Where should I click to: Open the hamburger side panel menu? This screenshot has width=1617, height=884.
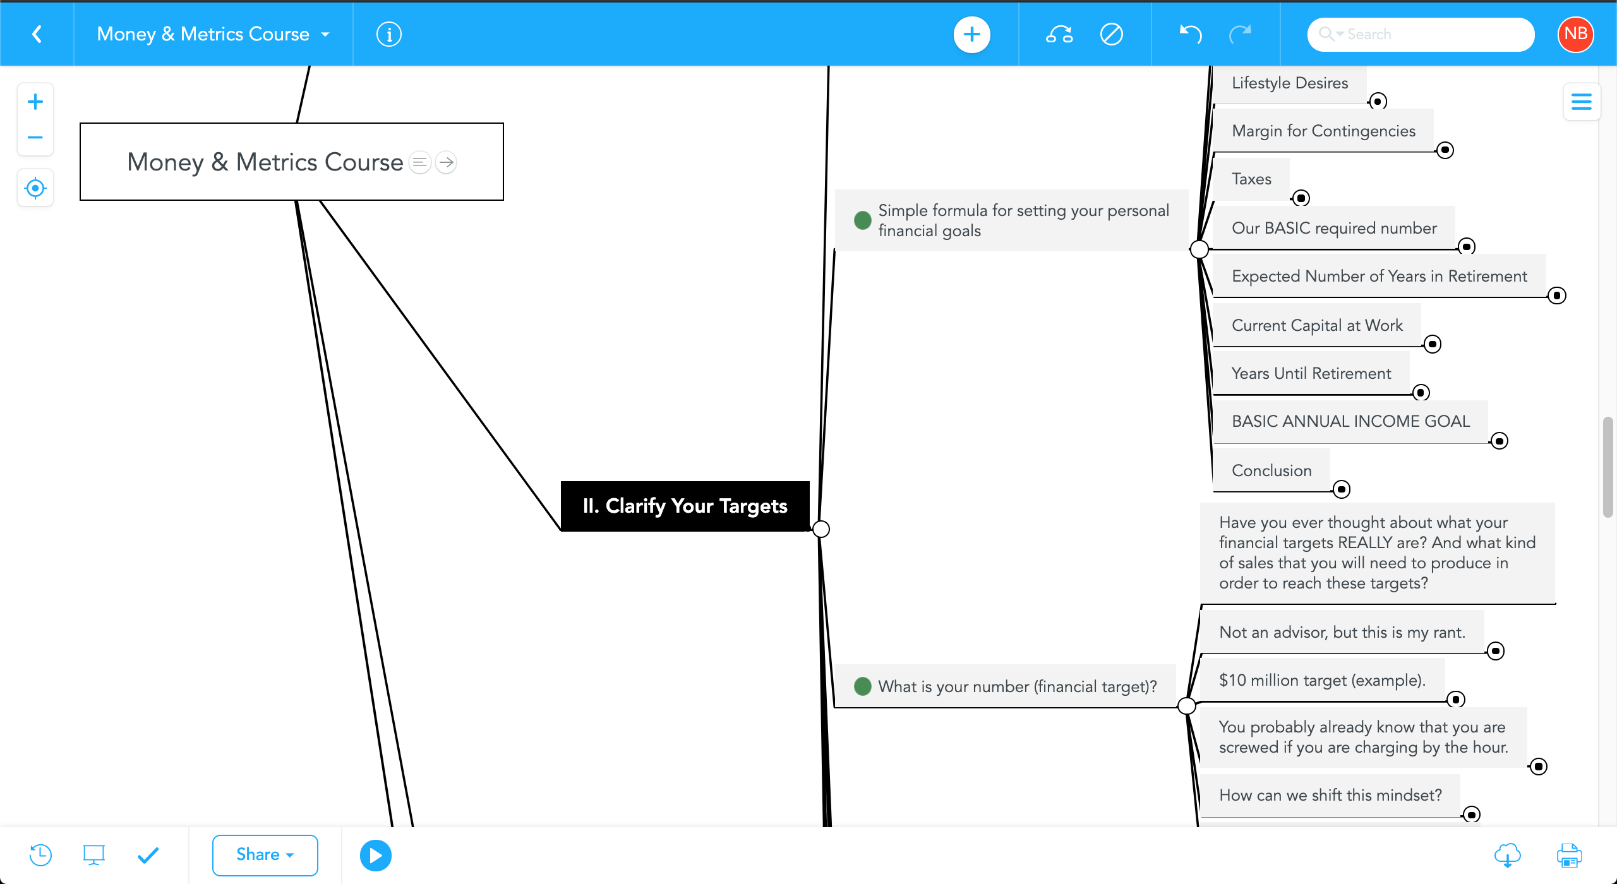(x=1581, y=102)
